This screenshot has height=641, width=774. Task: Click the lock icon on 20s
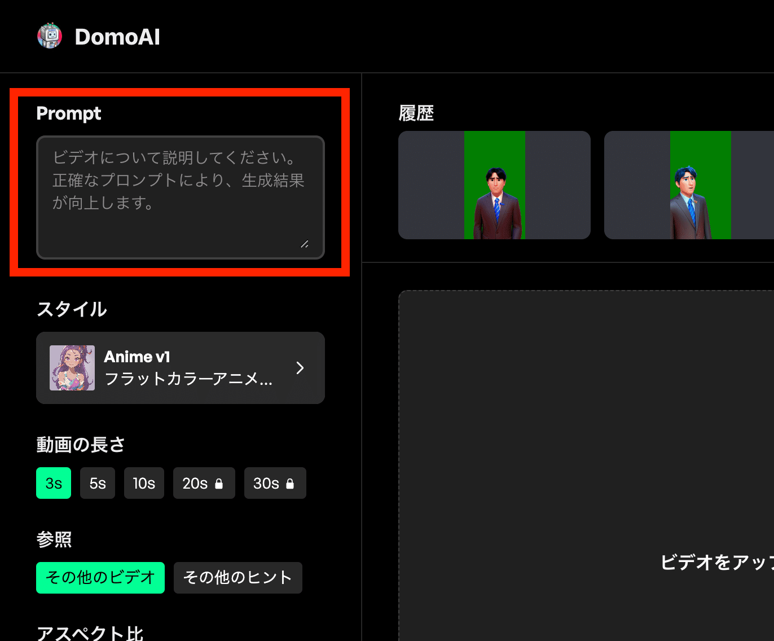tap(219, 484)
